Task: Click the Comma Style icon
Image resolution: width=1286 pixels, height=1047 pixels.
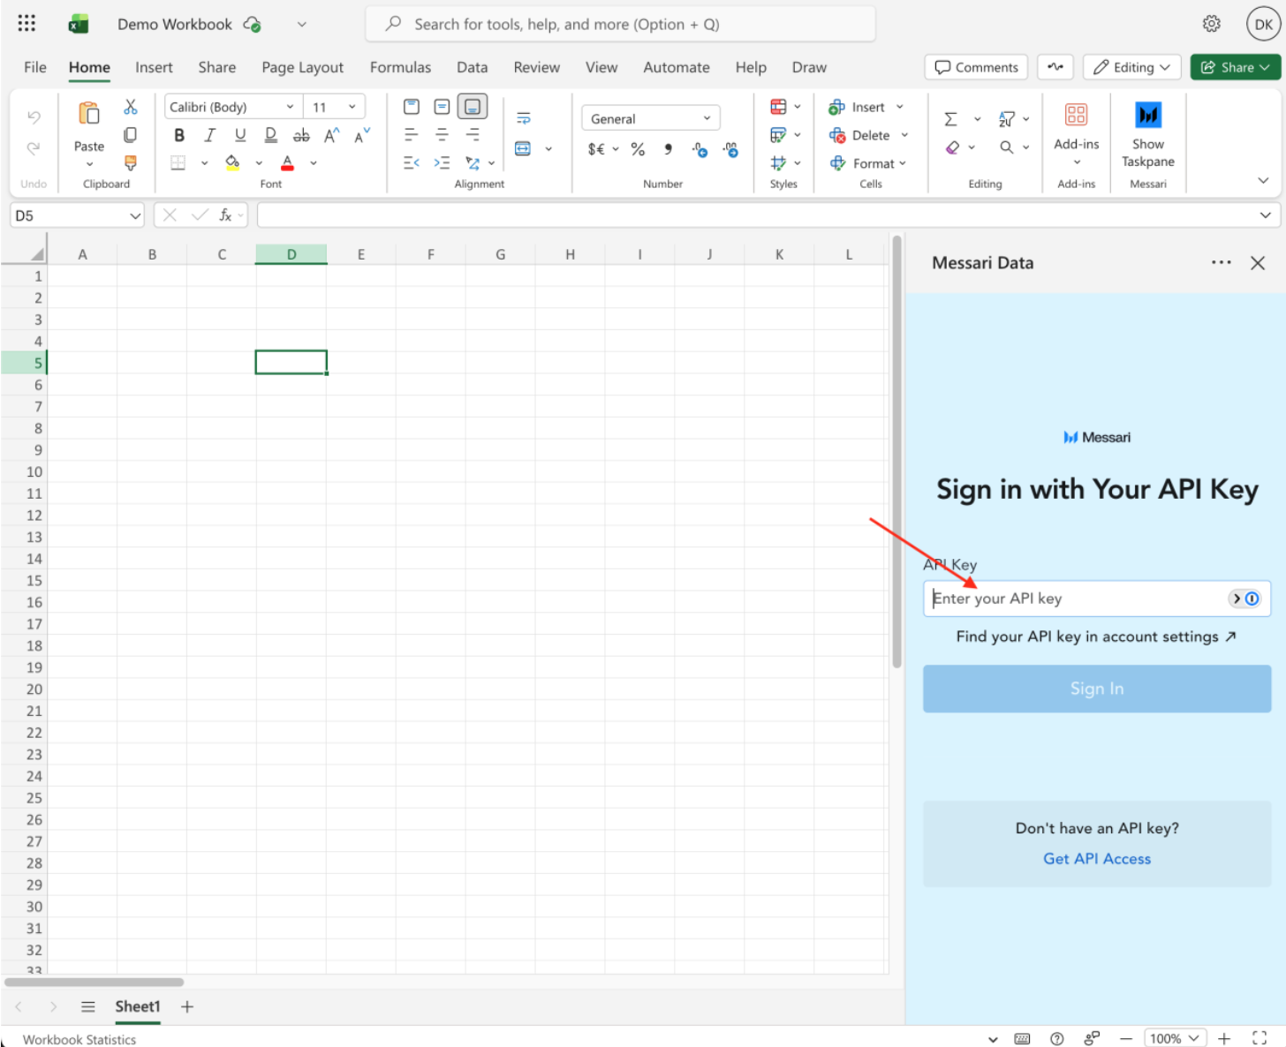Action: [669, 149]
